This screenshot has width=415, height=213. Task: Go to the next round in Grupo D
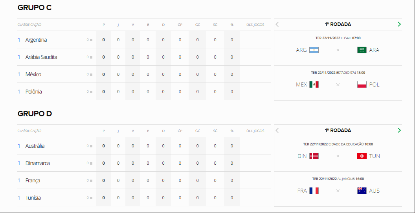pyautogui.click(x=399, y=130)
